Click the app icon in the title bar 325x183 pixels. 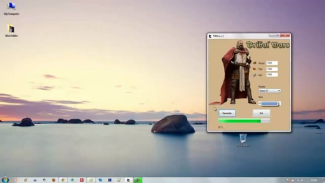210,36
